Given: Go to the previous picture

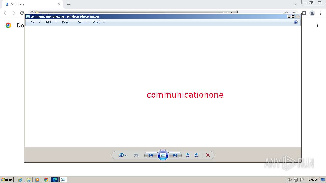Looking at the screenshot, I should (x=151, y=155).
